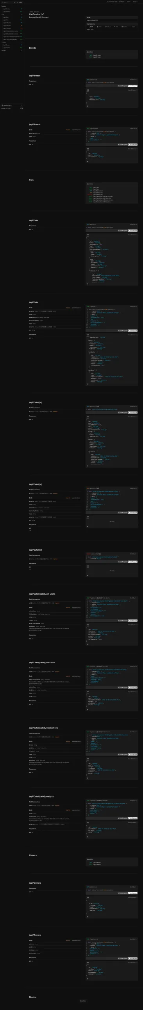
Task: Ask AI Agent about GET /api/Breeds
Action: [122, 86]
